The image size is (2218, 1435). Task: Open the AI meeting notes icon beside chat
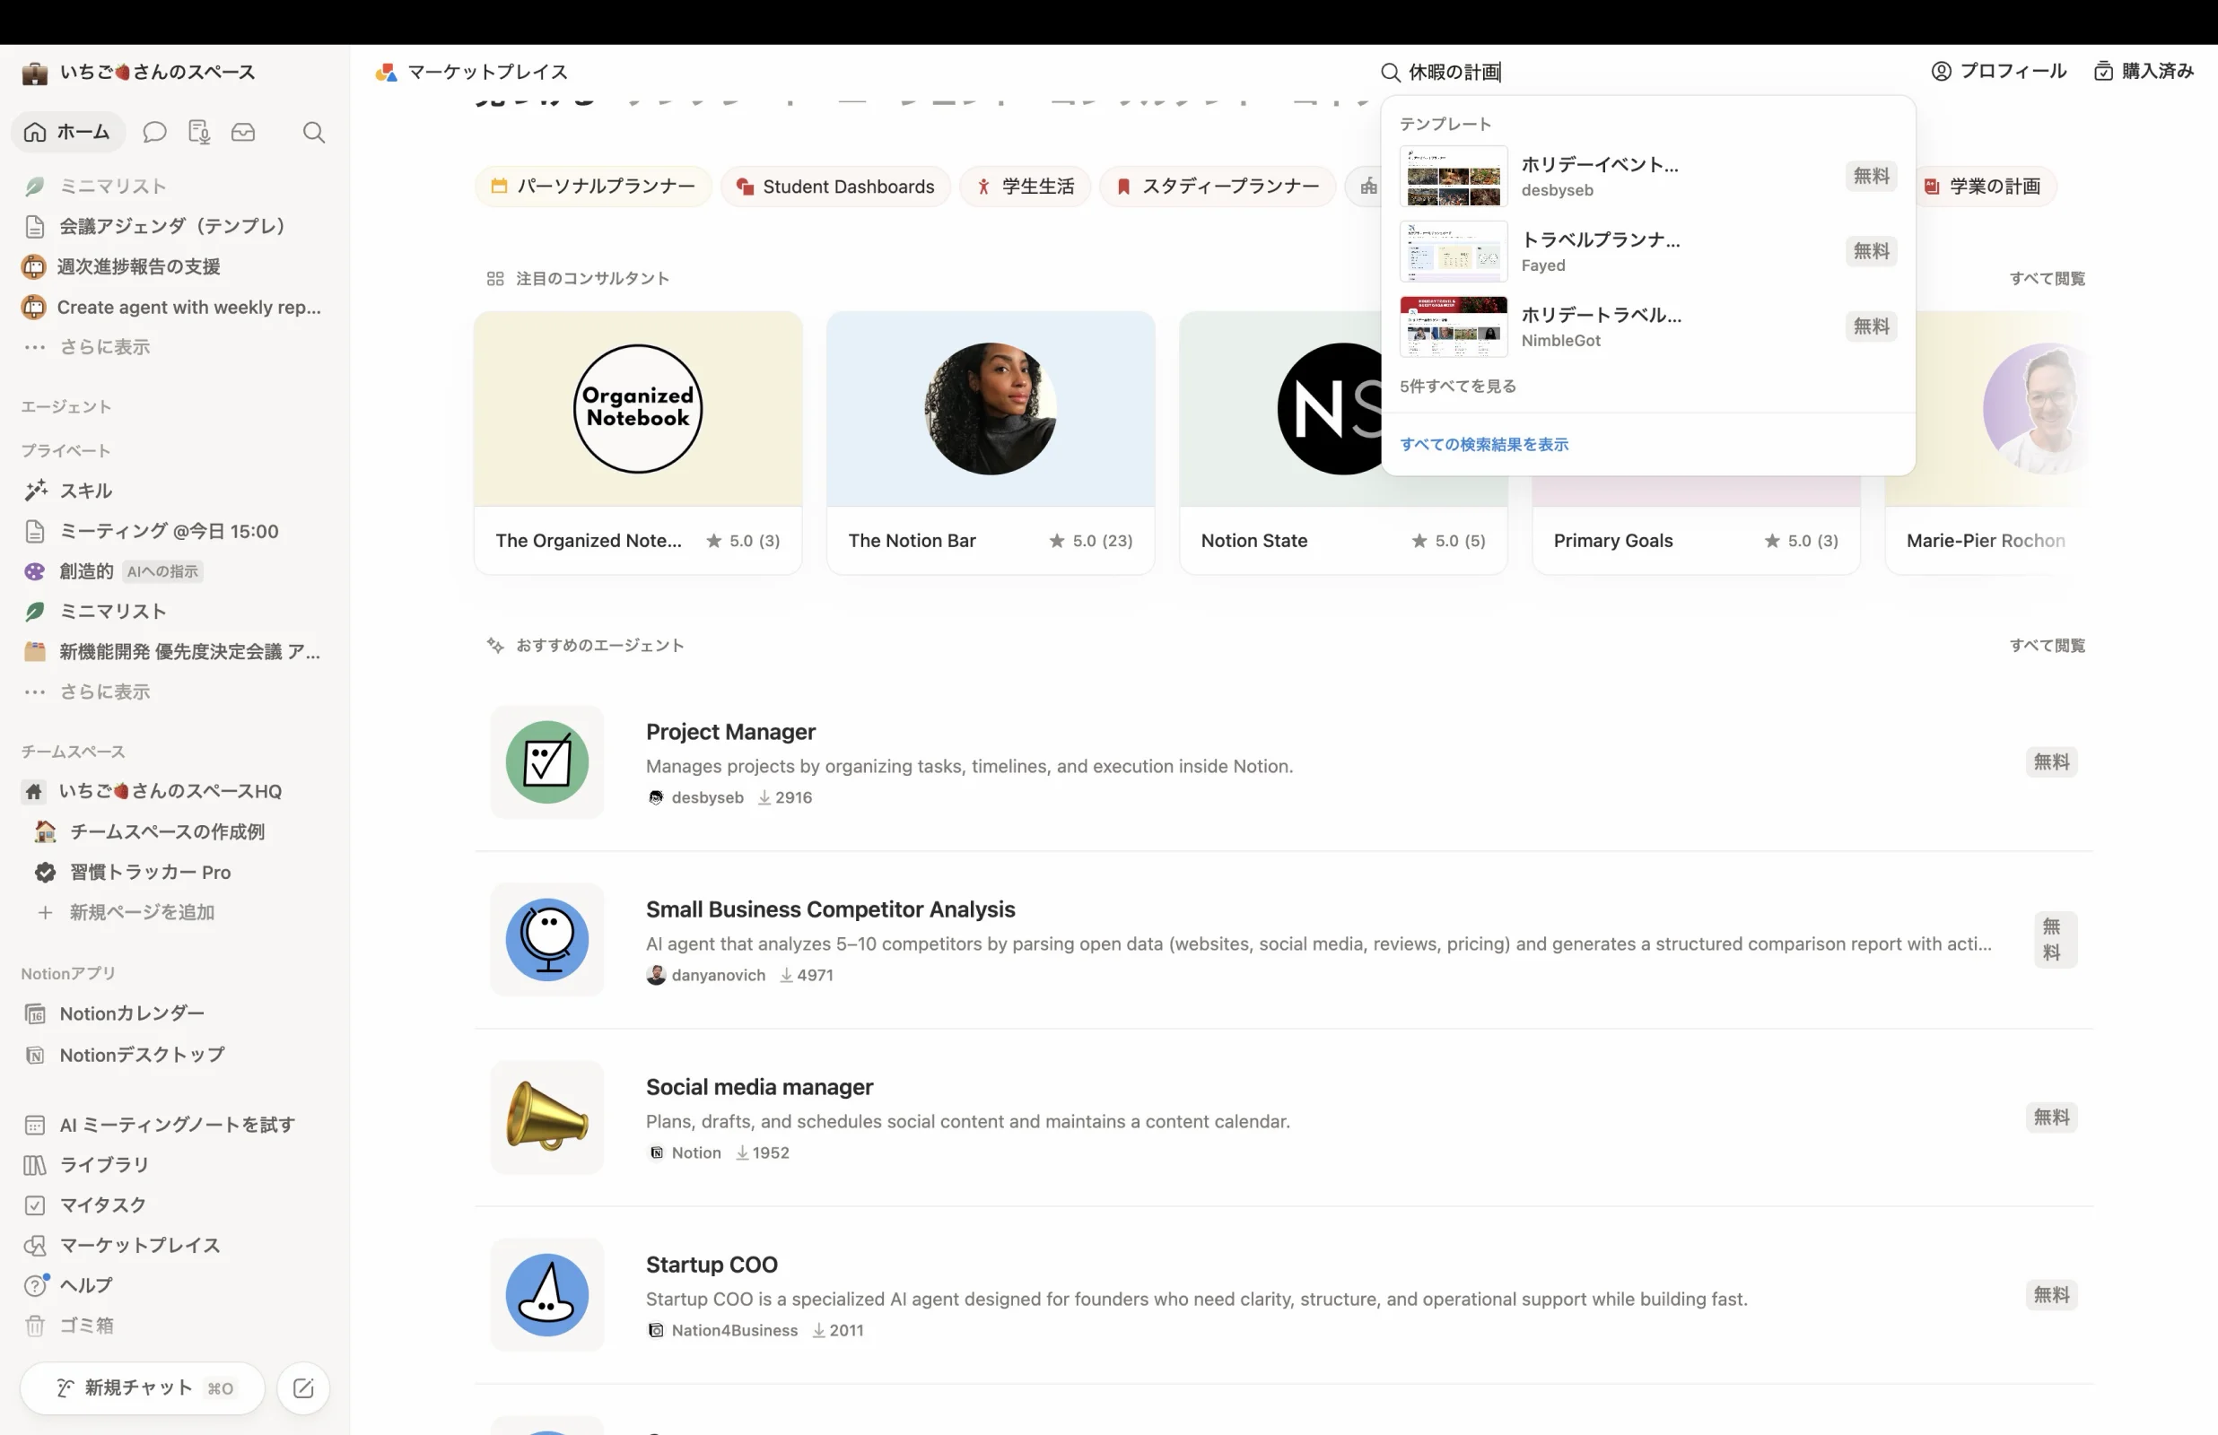(198, 133)
